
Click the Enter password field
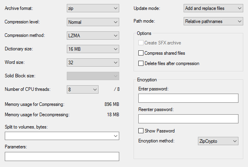188,98
